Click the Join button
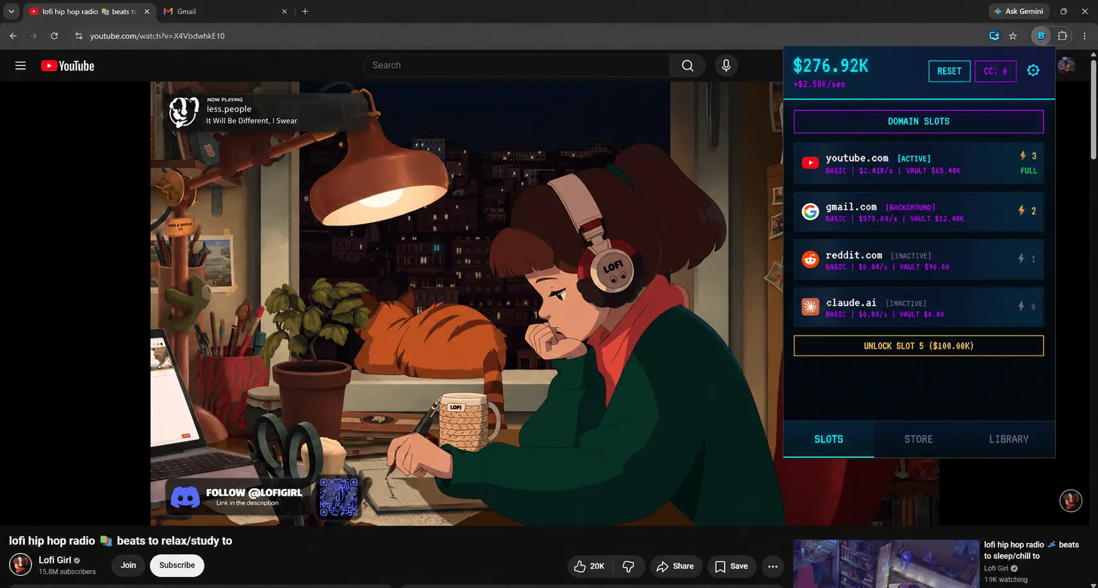Viewport: 1098px width, 588px height. click(128, 566)
